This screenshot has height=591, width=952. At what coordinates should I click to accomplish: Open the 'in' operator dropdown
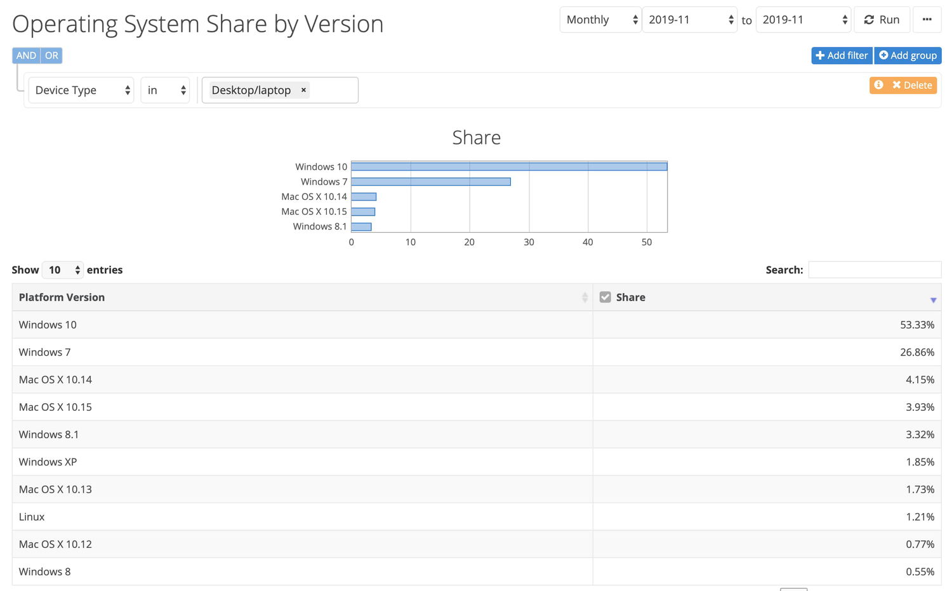[x=164, y=90]
